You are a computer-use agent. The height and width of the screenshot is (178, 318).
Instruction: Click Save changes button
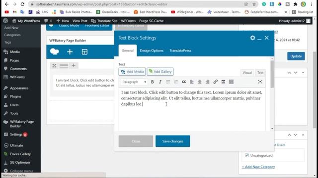click(173, 141)
